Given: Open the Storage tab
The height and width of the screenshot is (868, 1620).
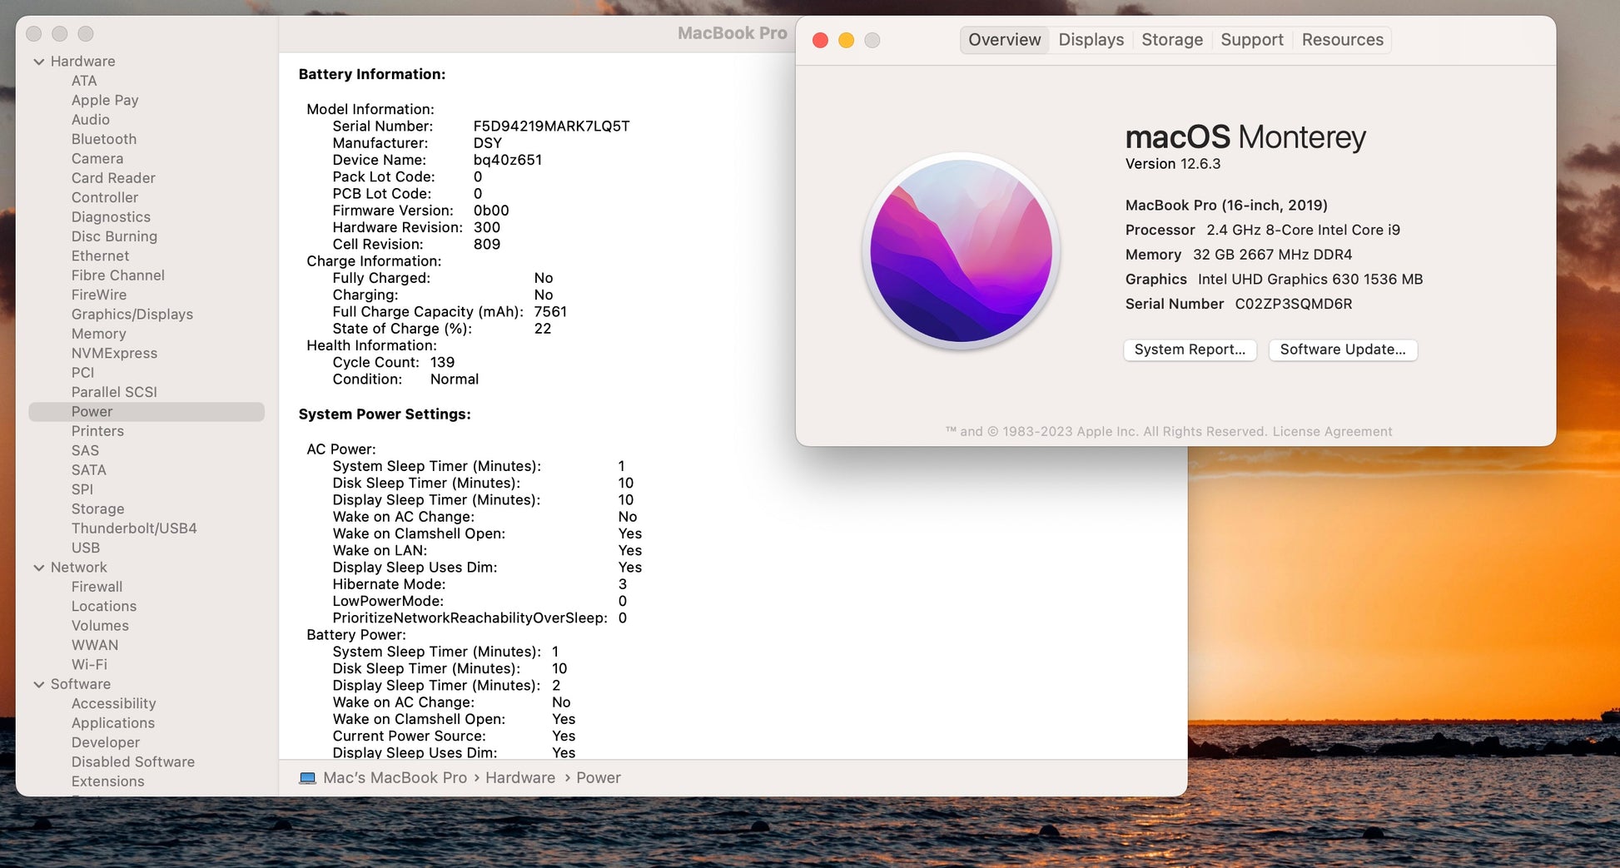Looking at the screenshot, I should 1171,40.
